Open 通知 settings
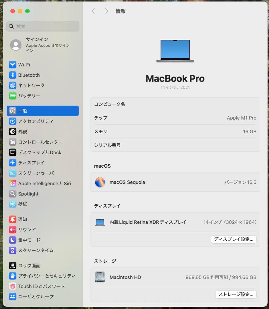 point(22,219)
